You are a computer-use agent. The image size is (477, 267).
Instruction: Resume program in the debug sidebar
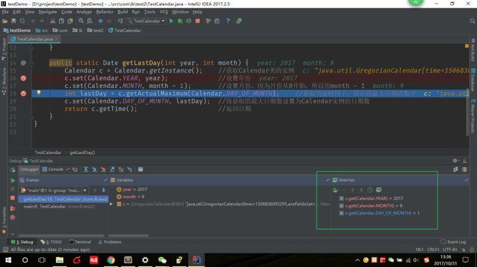tap(13, 180)
